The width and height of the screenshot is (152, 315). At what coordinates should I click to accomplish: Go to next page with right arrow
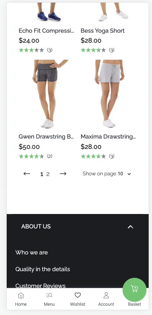pos(63,174)
